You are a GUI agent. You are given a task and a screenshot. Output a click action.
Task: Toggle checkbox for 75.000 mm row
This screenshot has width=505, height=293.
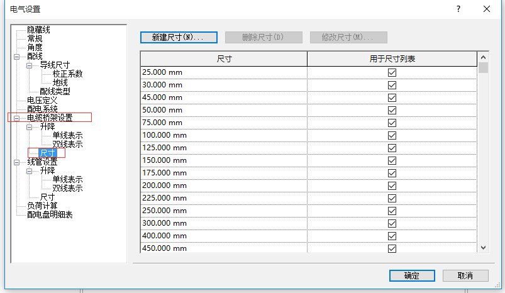click(x=392, y=123)
